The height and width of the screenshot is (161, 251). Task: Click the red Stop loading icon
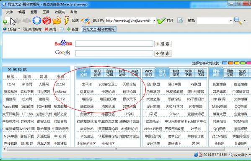pyautogui.click(x=47, y=20)
